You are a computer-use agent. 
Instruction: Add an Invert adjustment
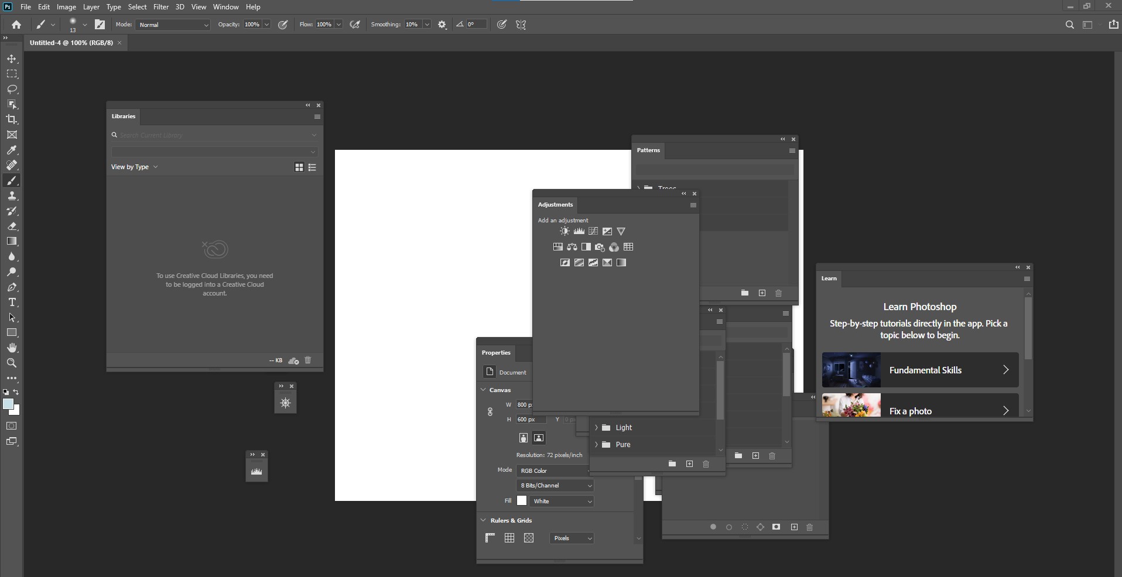click(x=565, y=263)
